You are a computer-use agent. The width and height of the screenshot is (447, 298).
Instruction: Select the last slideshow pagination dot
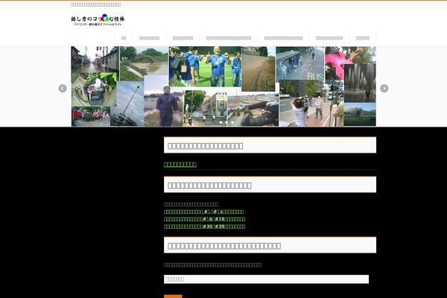click(232, 122)
